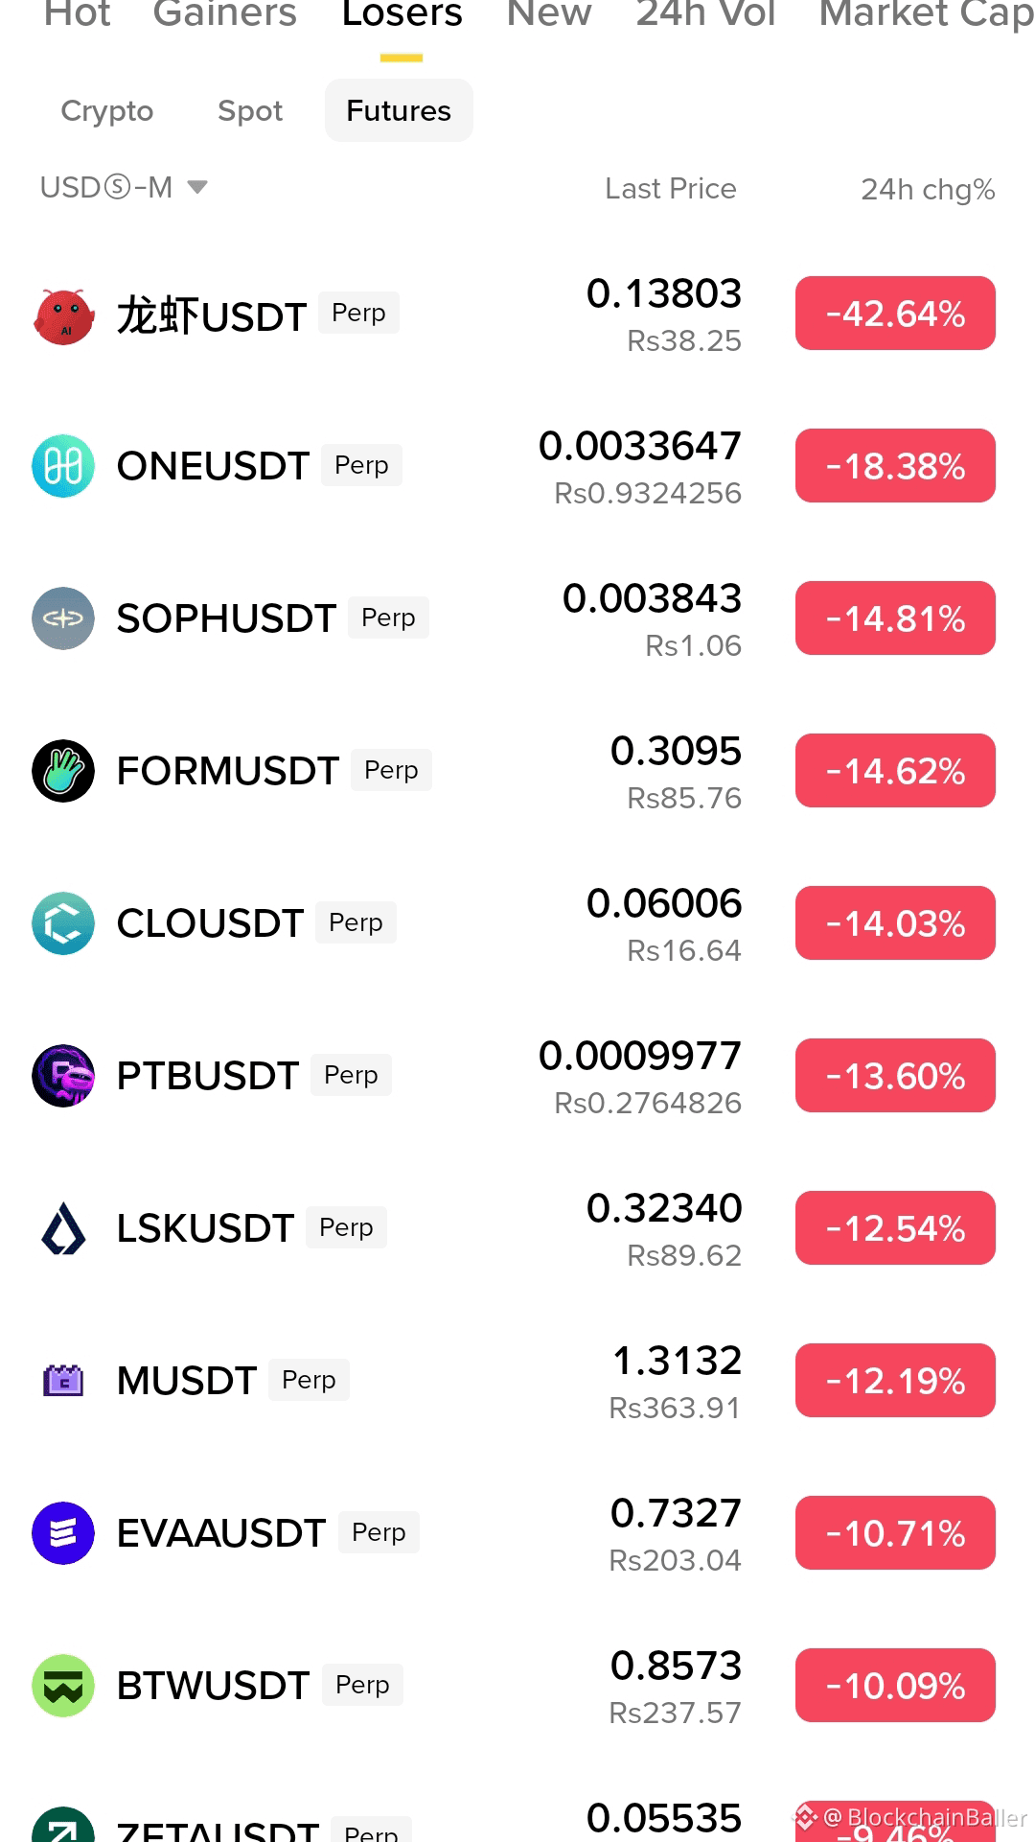Tap the MUSDT purple castle icon
Image resolution: width=1035 pixels, height=1842 pixels.
point(63,1381)
